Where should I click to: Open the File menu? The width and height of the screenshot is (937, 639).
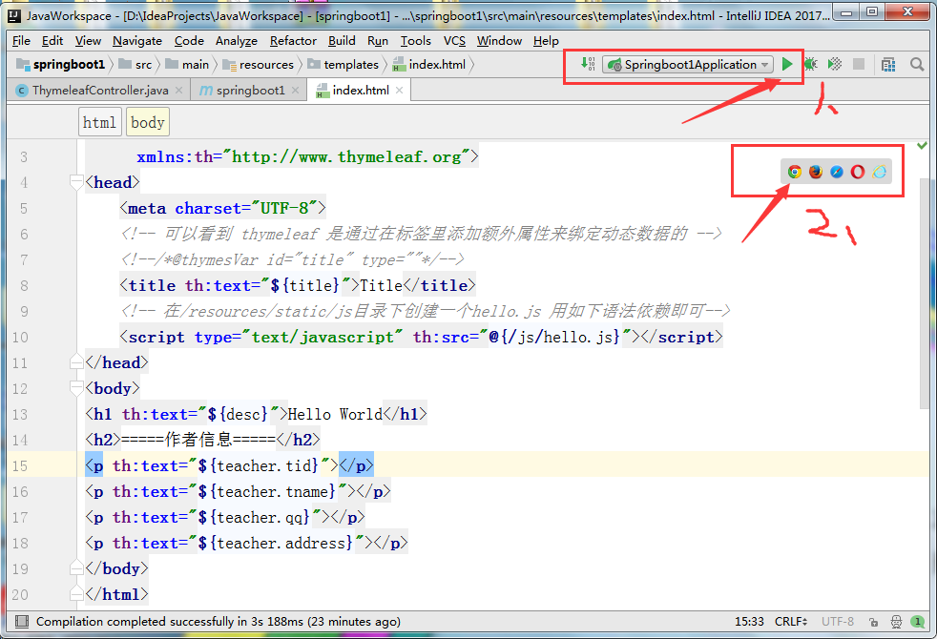[x=21, y=41]
